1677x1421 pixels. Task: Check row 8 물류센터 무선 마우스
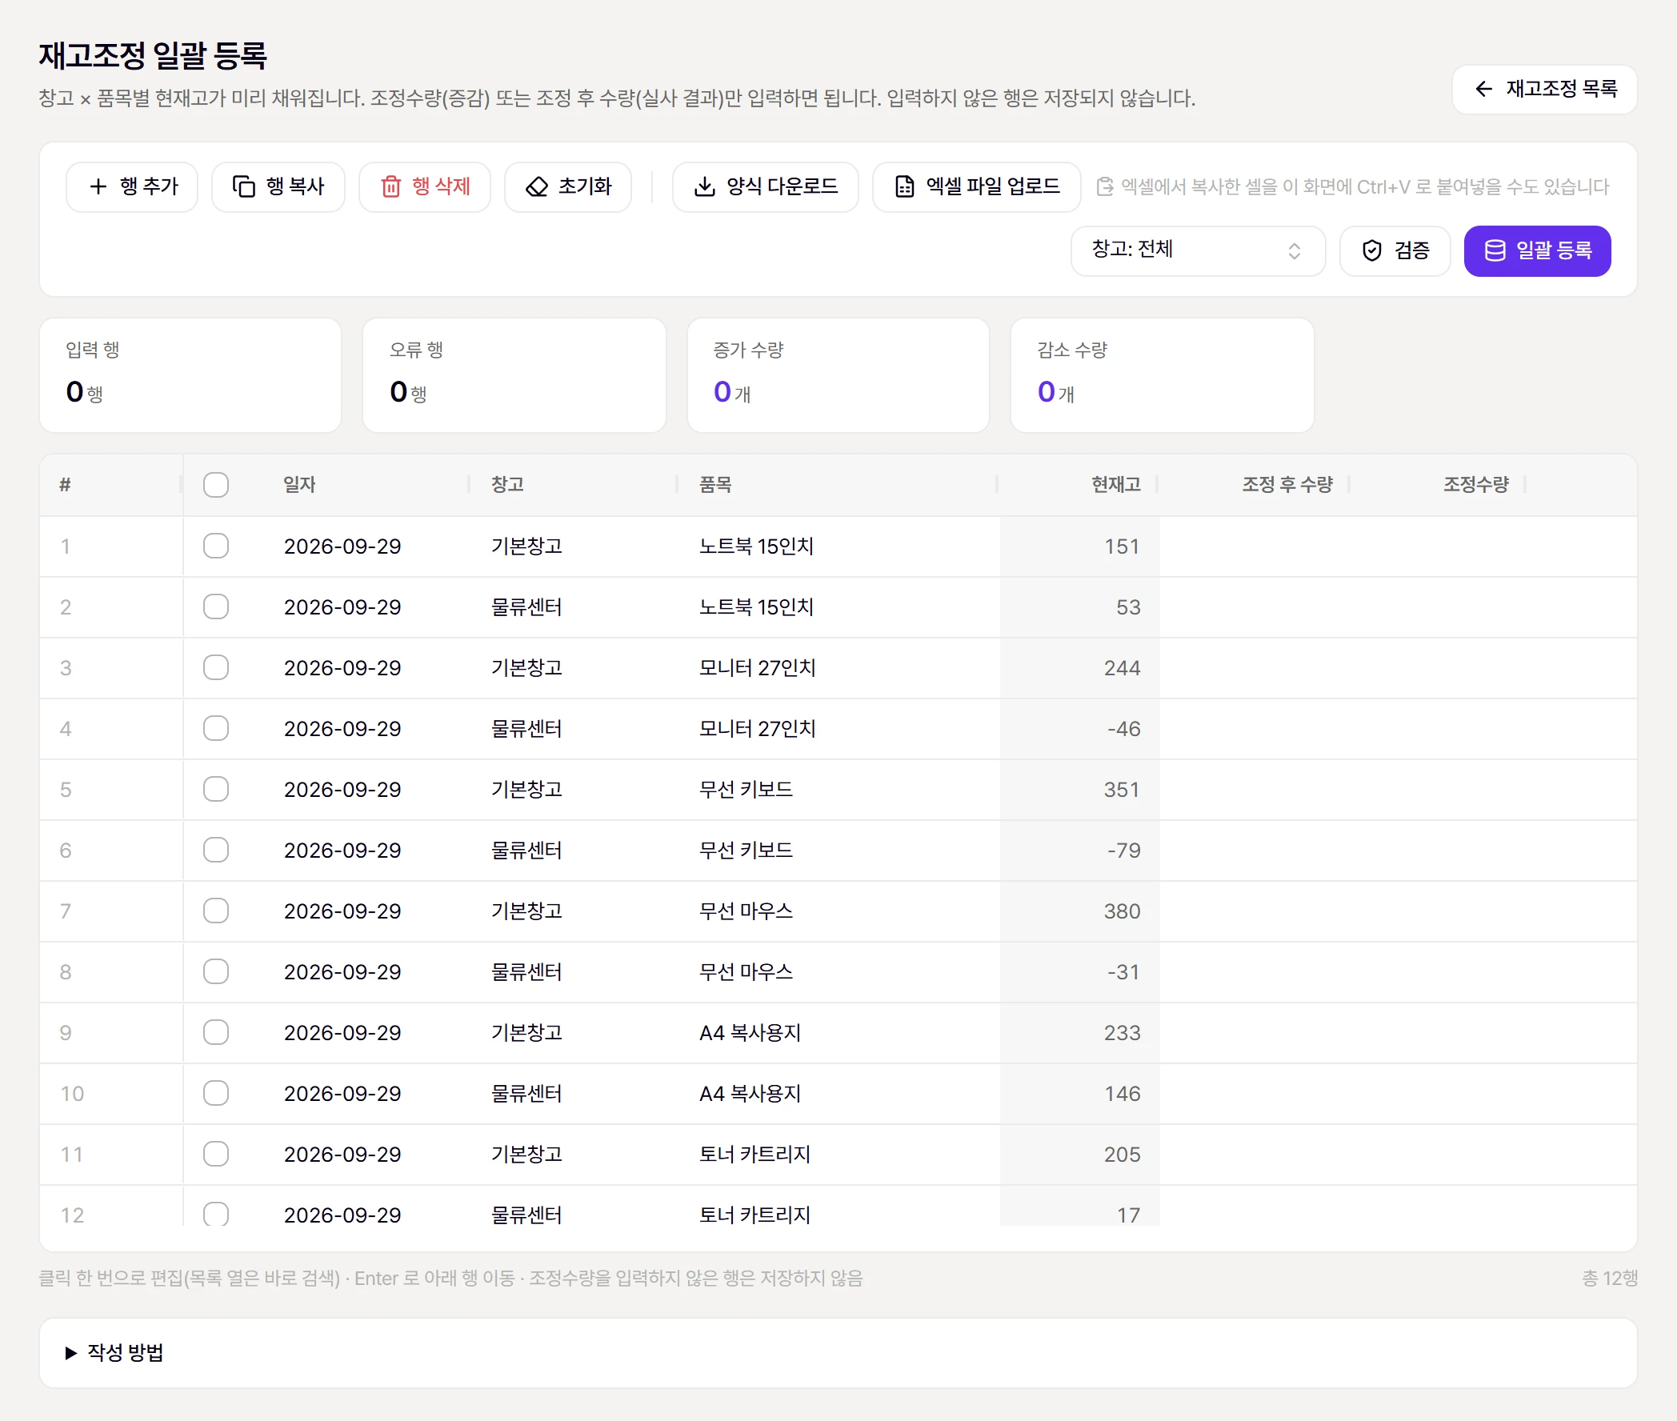(x=216, y=971)
